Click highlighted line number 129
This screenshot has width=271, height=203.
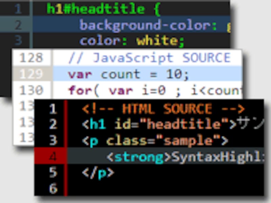tap(31, 74)
